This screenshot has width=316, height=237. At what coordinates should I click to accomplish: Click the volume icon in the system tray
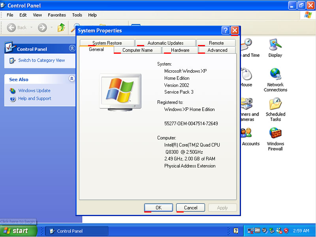pos(264,230)
